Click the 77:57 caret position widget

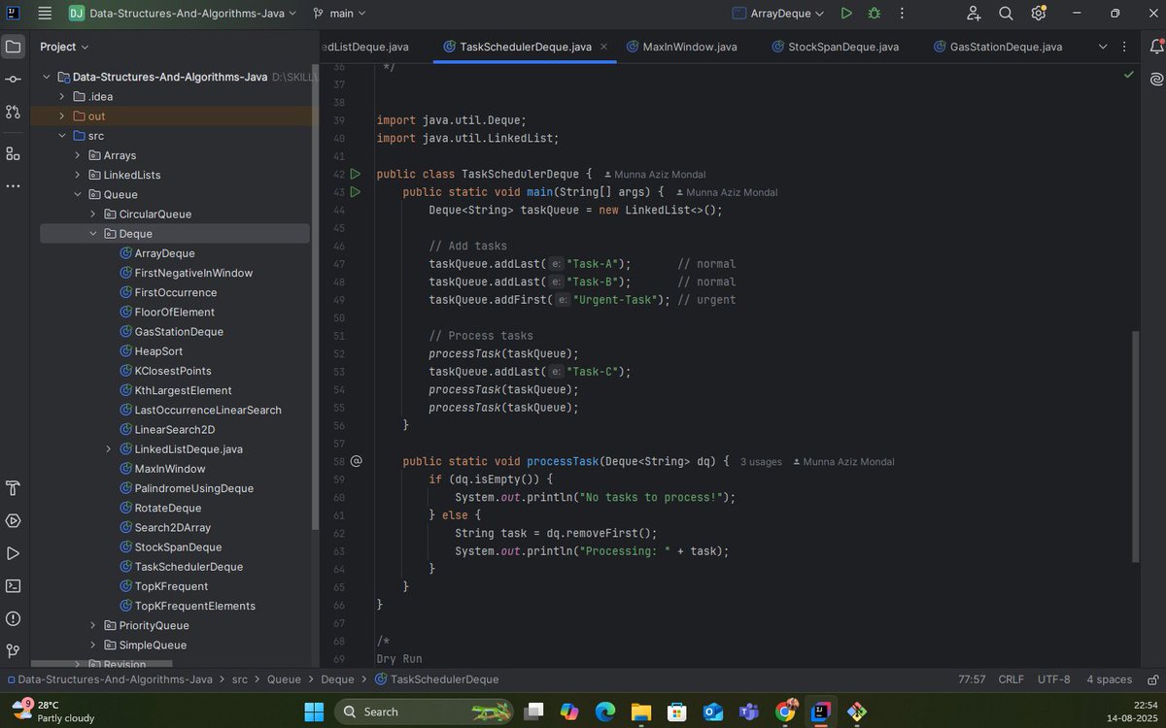point(972,679)
